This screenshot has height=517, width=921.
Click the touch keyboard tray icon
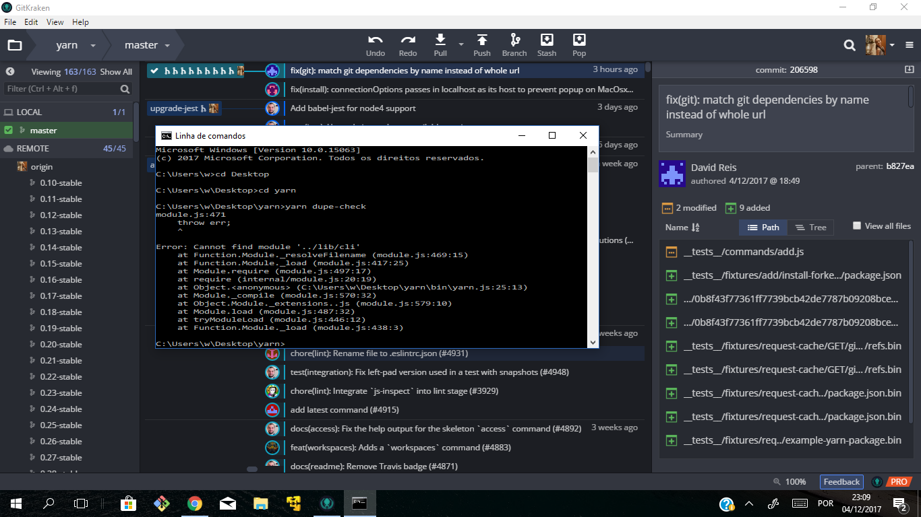pos(800,503)
